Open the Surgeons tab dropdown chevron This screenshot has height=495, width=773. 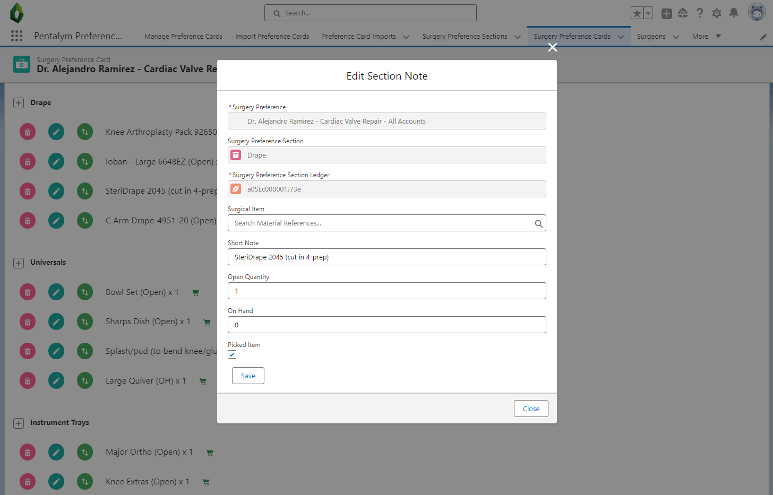676,37
